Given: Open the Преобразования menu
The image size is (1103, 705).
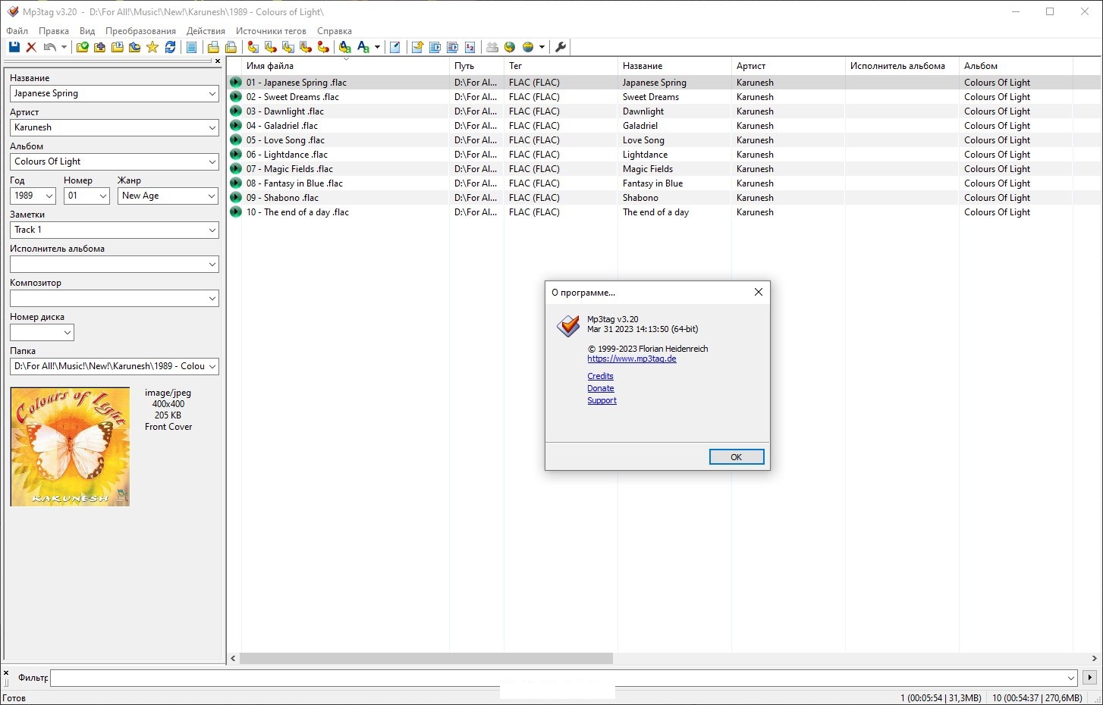Looking at the screenshot, I should (x=140, y=31).
